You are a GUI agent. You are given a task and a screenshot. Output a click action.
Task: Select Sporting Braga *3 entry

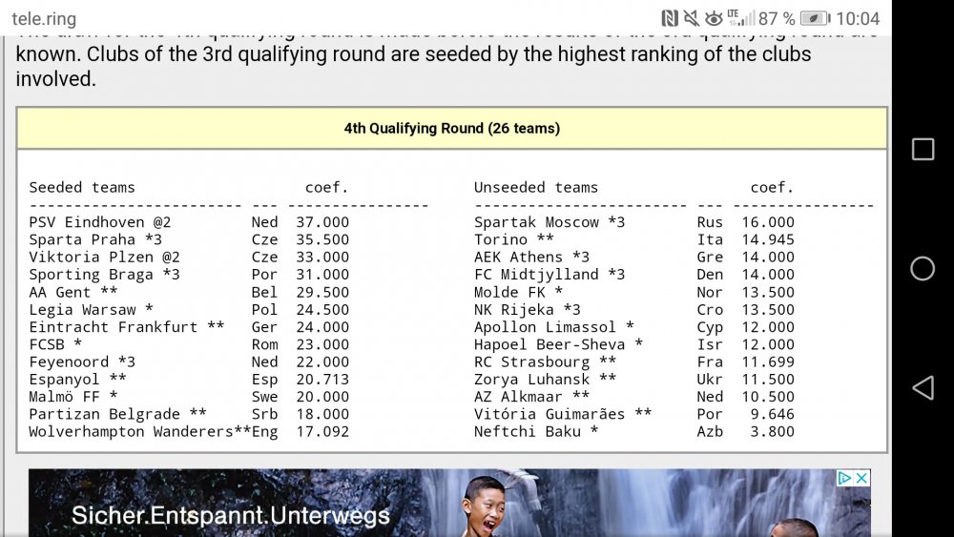coord(105,275)
